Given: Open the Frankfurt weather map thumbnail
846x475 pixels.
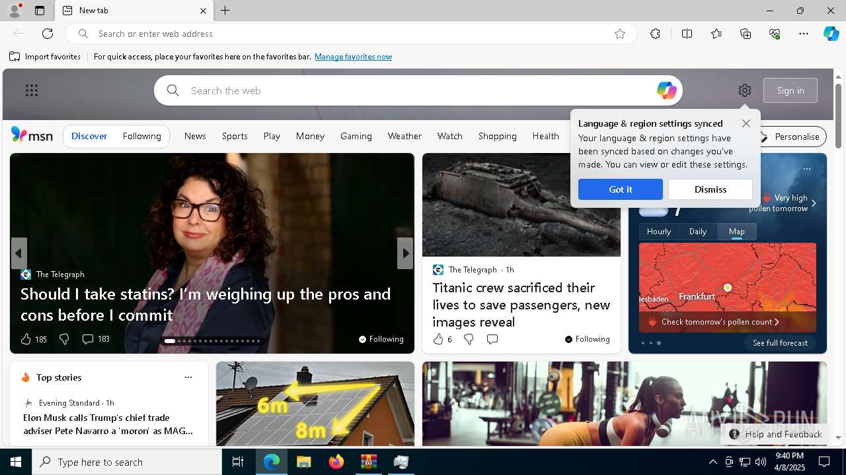Looking at the screenshot, I should coord(728,288).
